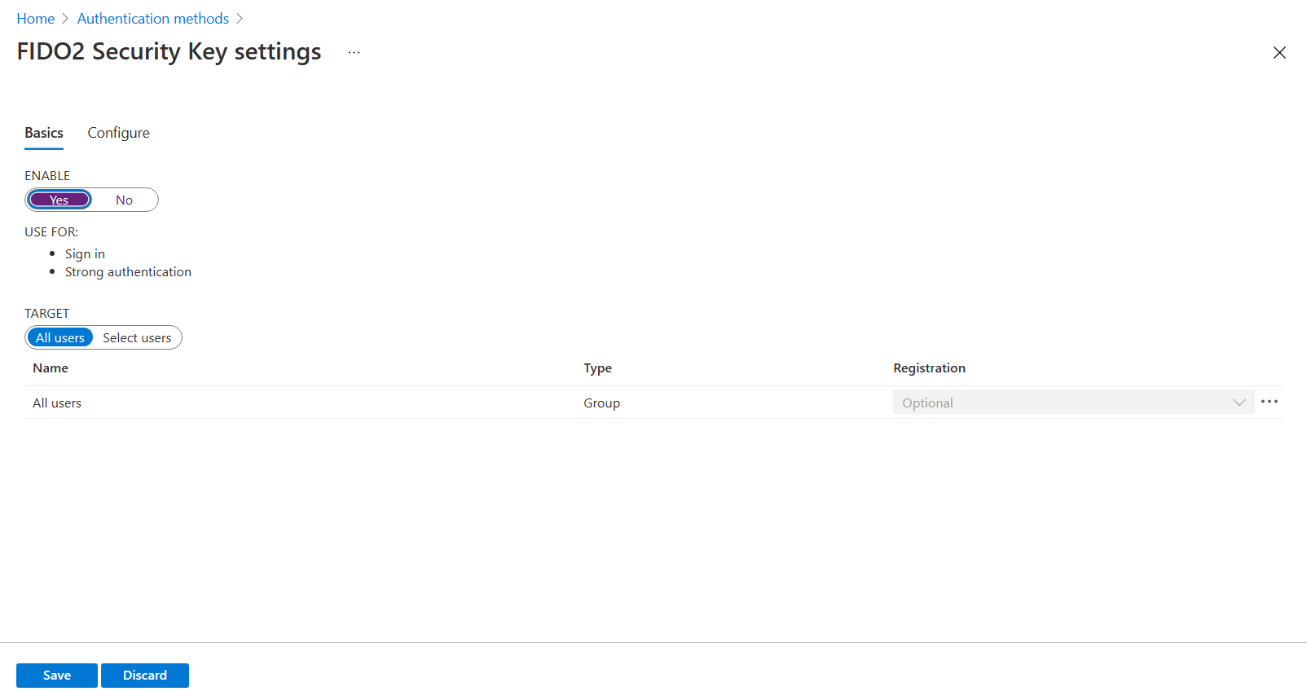Click the Registration column header
Image resolution: width=1307 pixels, height=700 pixels.
[x=929, y=368]
